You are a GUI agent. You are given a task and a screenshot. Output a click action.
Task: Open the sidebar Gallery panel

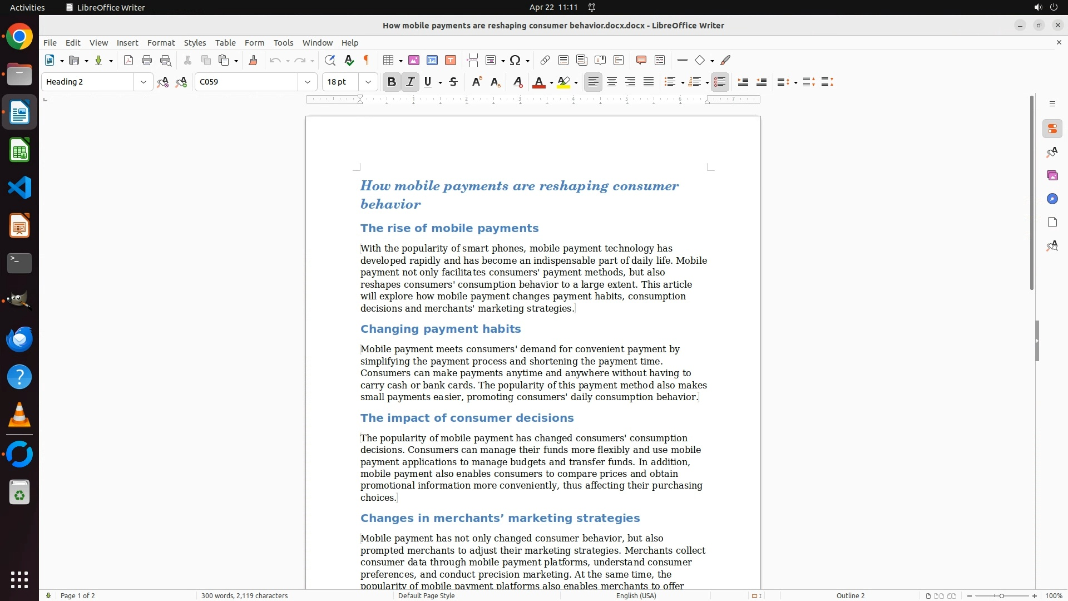point(1052,176)
